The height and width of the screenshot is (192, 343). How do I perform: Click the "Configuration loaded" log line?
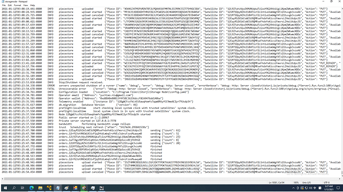point(95,92)
